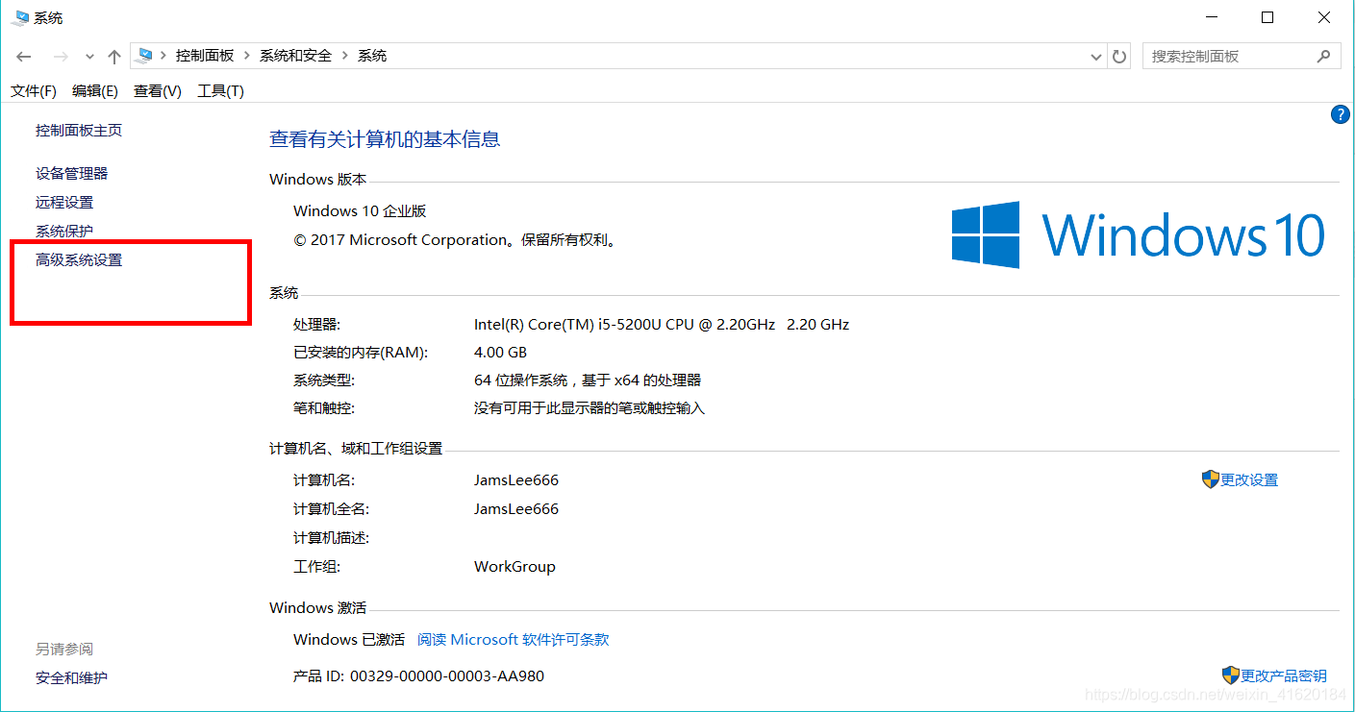This screenshot has width=1355, height=712.
Task: Click the system icon in title bar
Action: [x=19, y=17]
